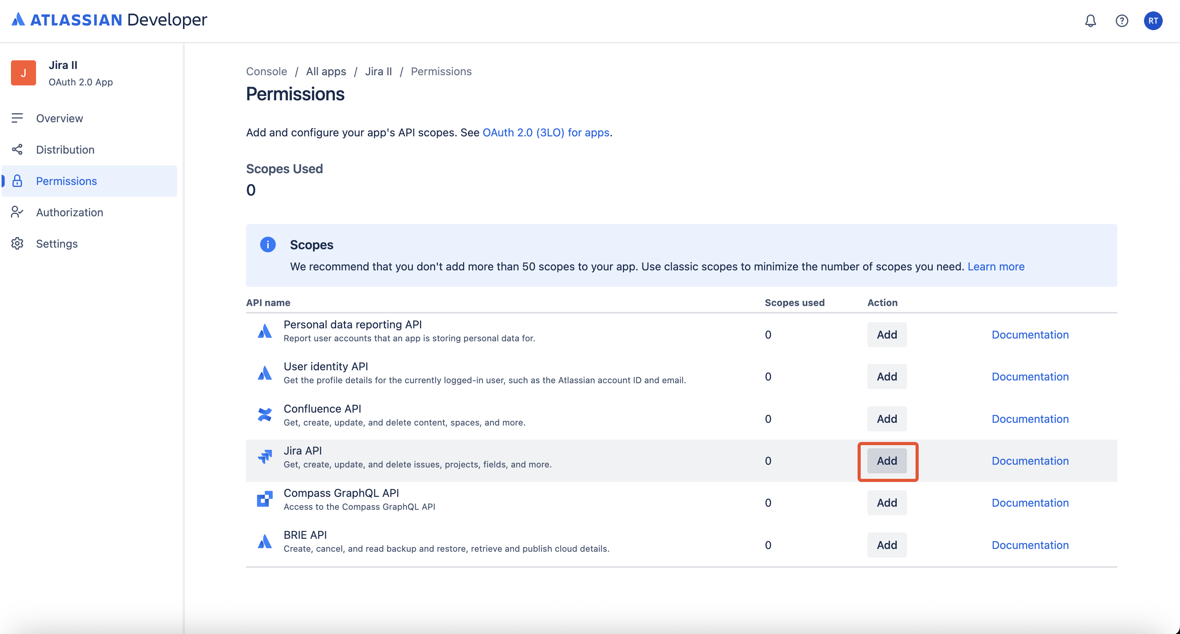Image resolution: width=1180 pixels, height=634 pixels.
Task: Click the Scopes info circle icon
Action: 268,245
